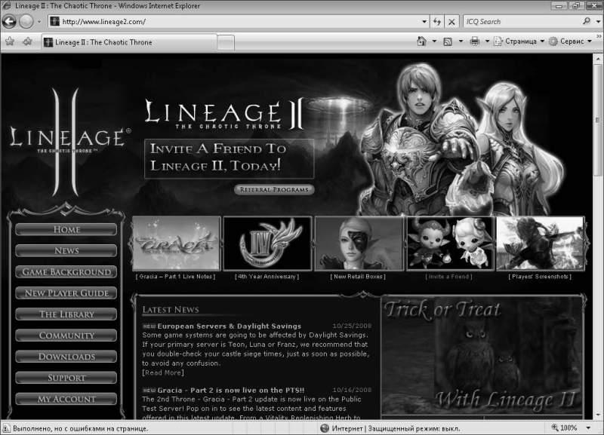Click the Forward navigation arrow button
The image size is (604, 435).
tap(26, 22)
